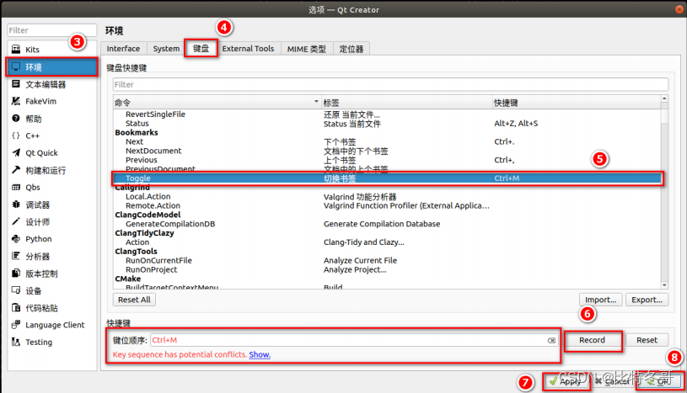Switch to the 定位器 tab
687x393 pixels.
[x=352, y=49]
